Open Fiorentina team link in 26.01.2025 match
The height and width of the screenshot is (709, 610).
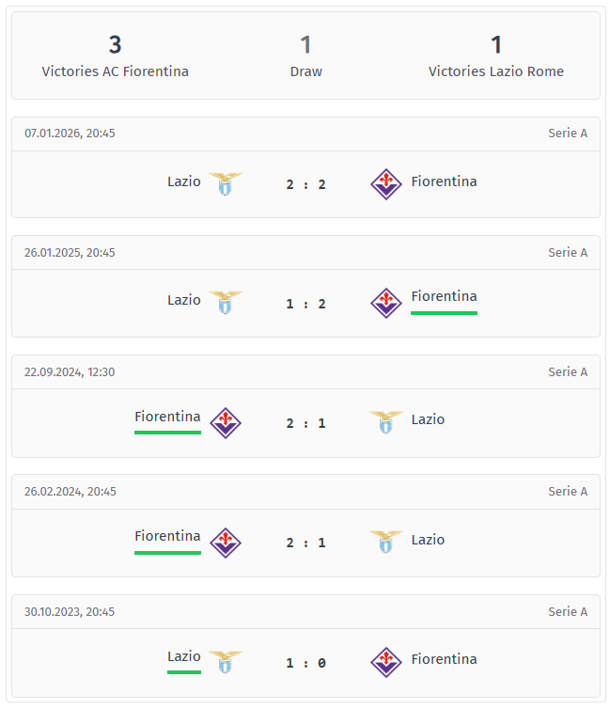point(444,296)
